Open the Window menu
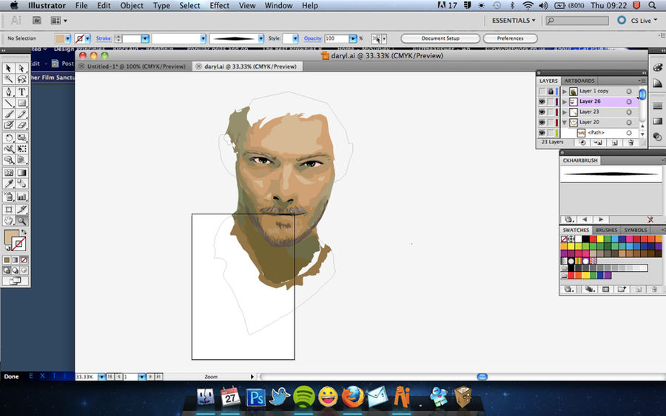This screenshot has width=666, height=416. (x=278, y=5)
